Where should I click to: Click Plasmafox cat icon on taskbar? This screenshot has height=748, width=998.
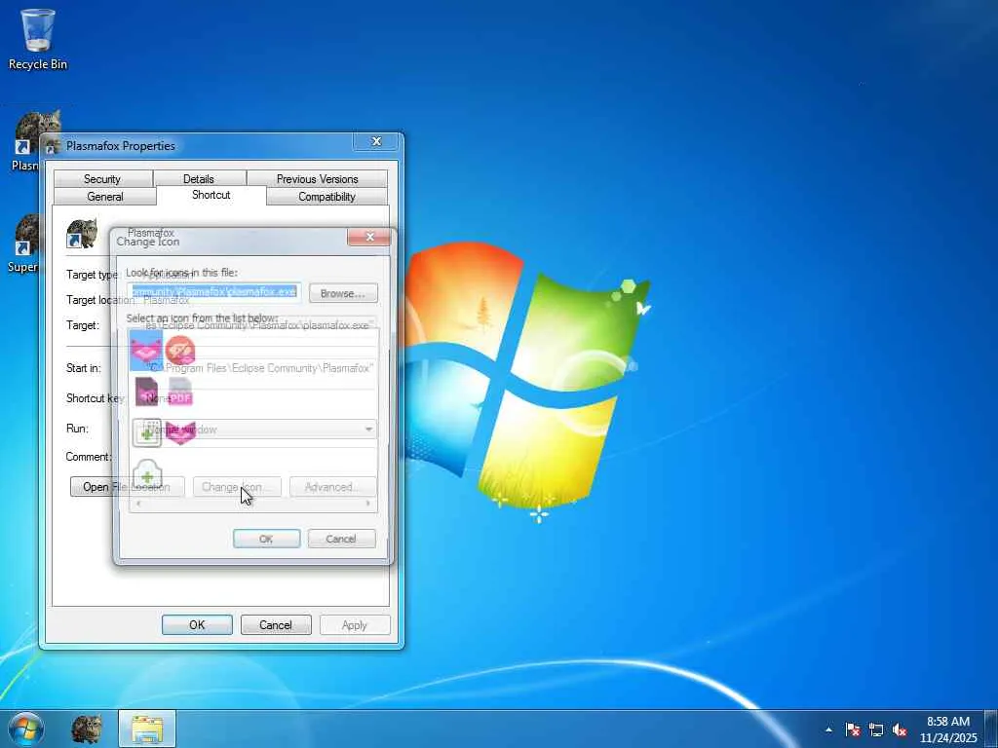tap(87, 729)
